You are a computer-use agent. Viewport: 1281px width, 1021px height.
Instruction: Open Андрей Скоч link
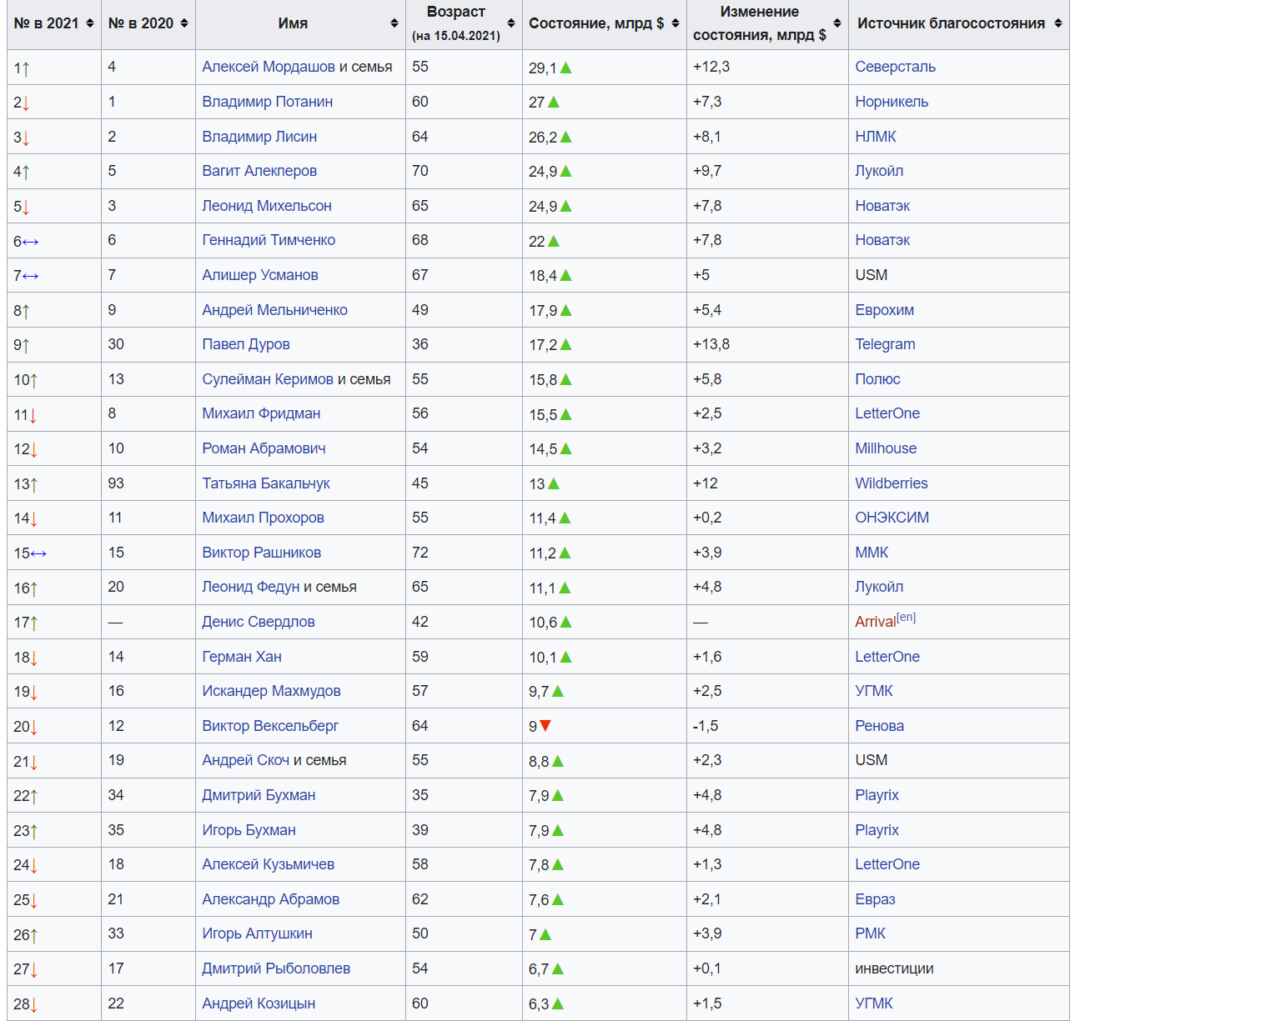245,760
